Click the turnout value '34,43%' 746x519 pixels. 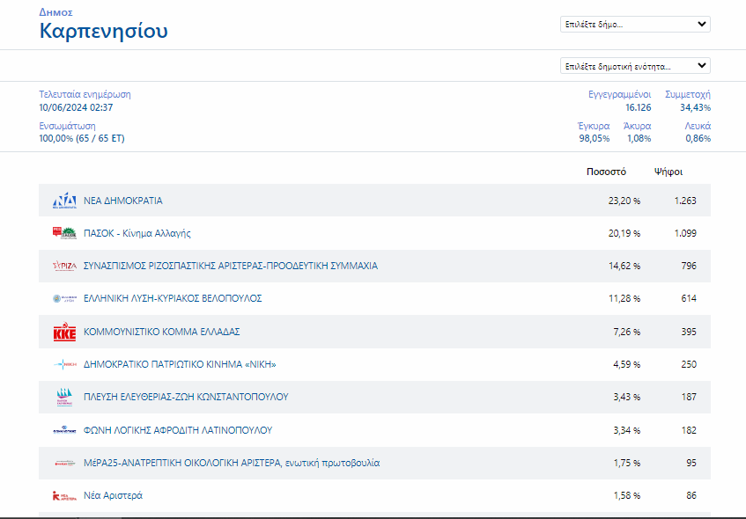[695, 107]
